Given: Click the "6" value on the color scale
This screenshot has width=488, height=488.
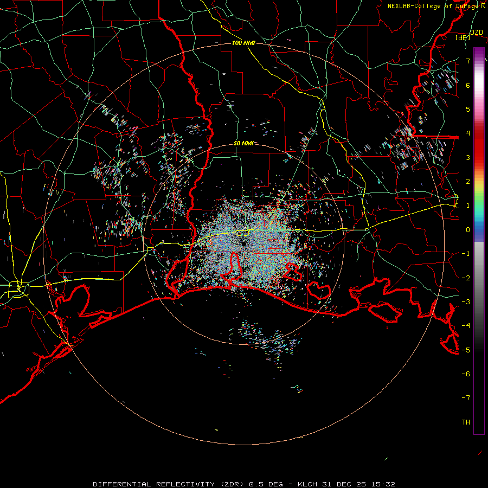Looking at the screenshot, I should pos(468,85).
